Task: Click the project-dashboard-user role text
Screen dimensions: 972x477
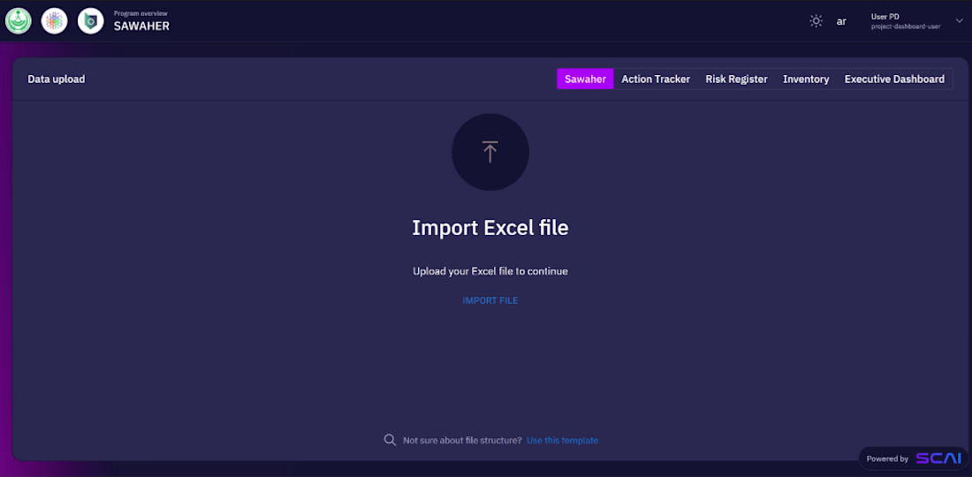Action: click(906, 26)
